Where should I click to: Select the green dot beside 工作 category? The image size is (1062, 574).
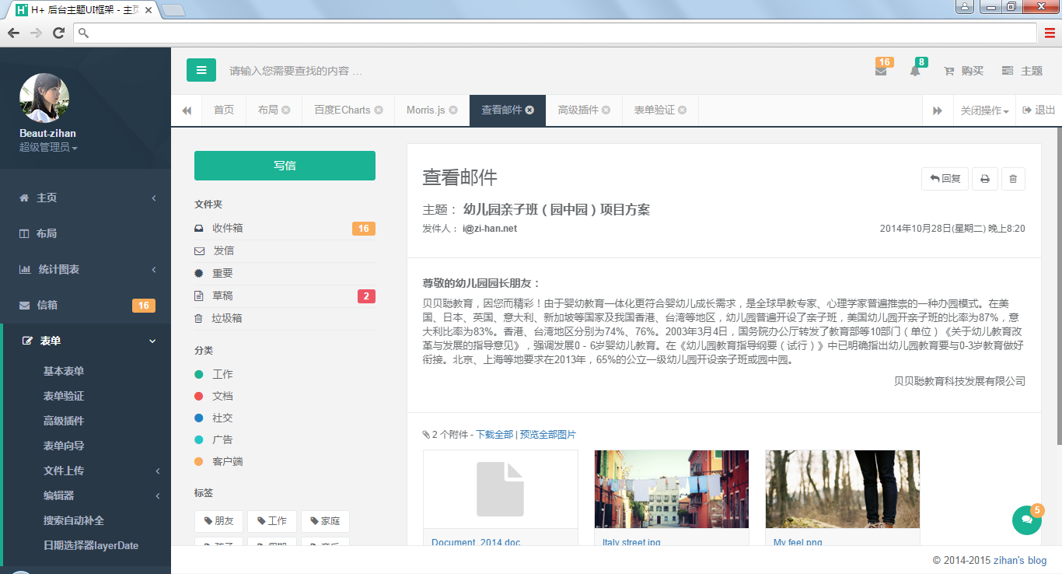click(201, 374)
